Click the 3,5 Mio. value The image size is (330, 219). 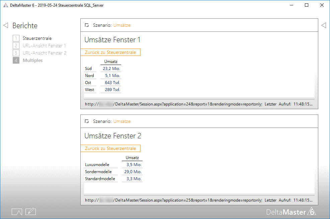pos(134,165)
